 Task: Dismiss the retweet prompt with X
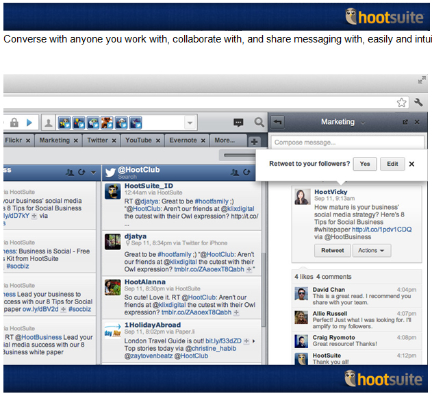tap(411, 164)
